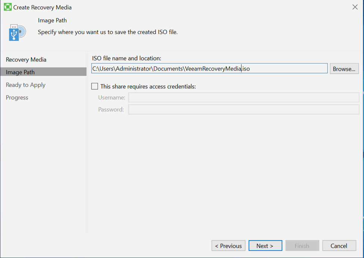
Task: Click the 'Username:' label
Action: point(112,97)
